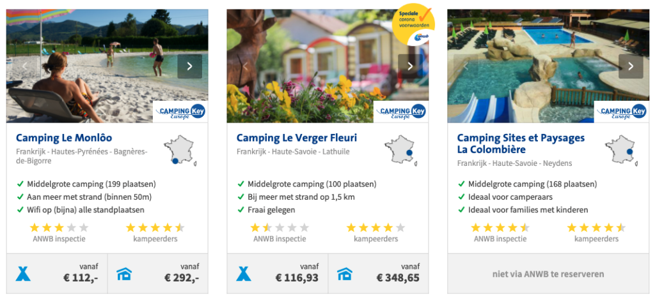Viewport: 655px width, 298px height.
Task: Click the tent icon under Le Verger Fleuri
Action: tap(244, 274)
